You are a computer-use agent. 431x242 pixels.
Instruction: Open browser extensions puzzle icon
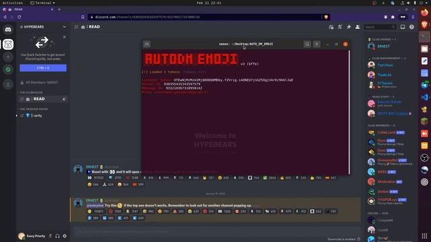point(393,17)
